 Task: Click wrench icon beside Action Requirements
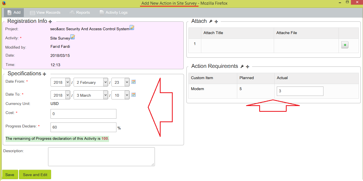pyautogui.click(x=242, y=66)
